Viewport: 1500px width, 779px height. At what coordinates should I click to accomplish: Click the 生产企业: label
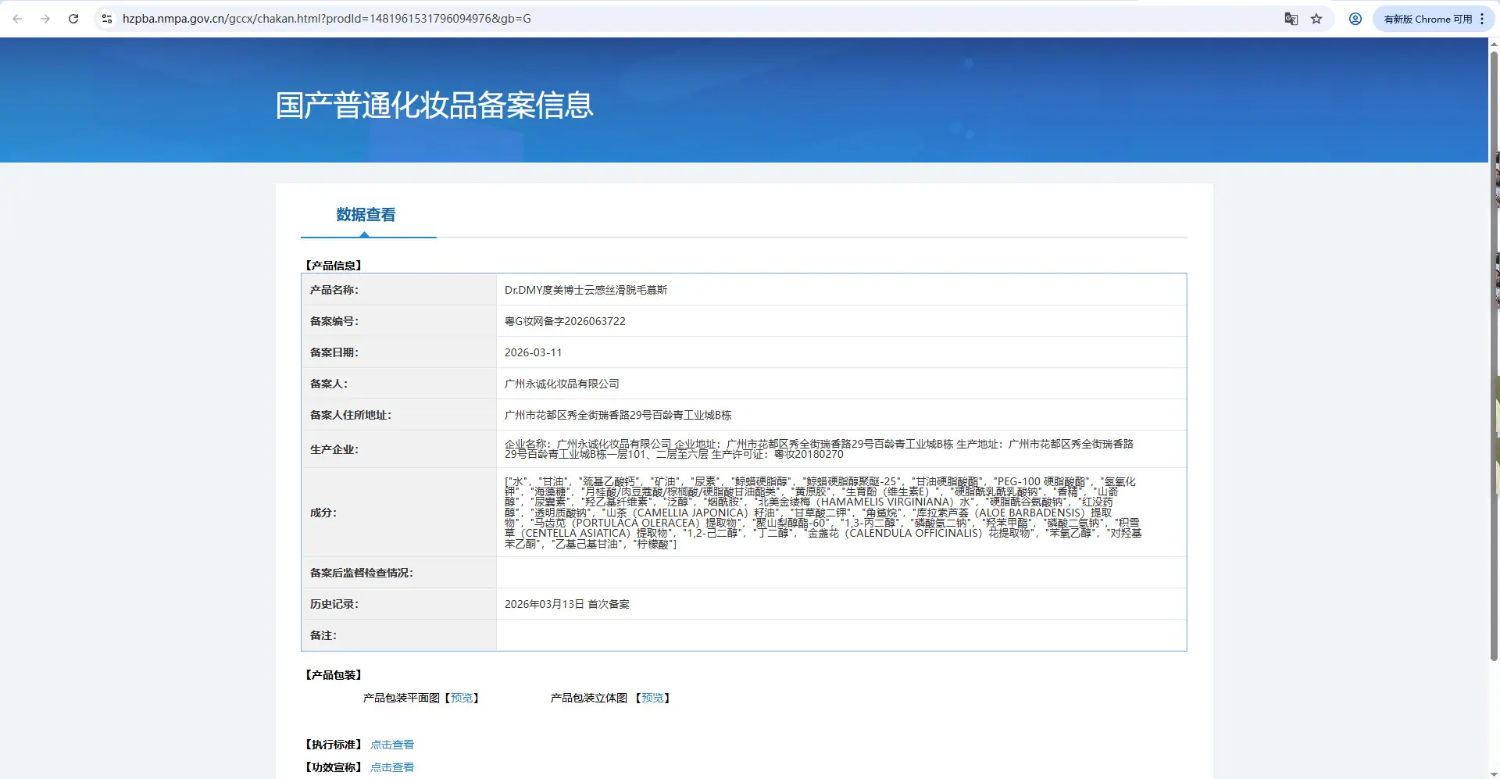click(x=334, y=449)
